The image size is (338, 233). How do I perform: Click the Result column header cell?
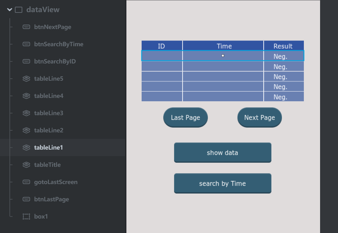284,46
